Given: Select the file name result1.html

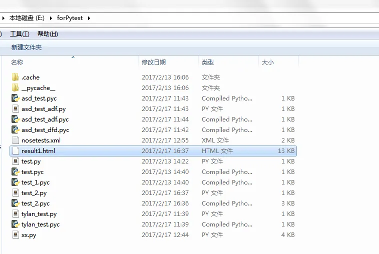Looking at the screenshot, I should 38,151.
